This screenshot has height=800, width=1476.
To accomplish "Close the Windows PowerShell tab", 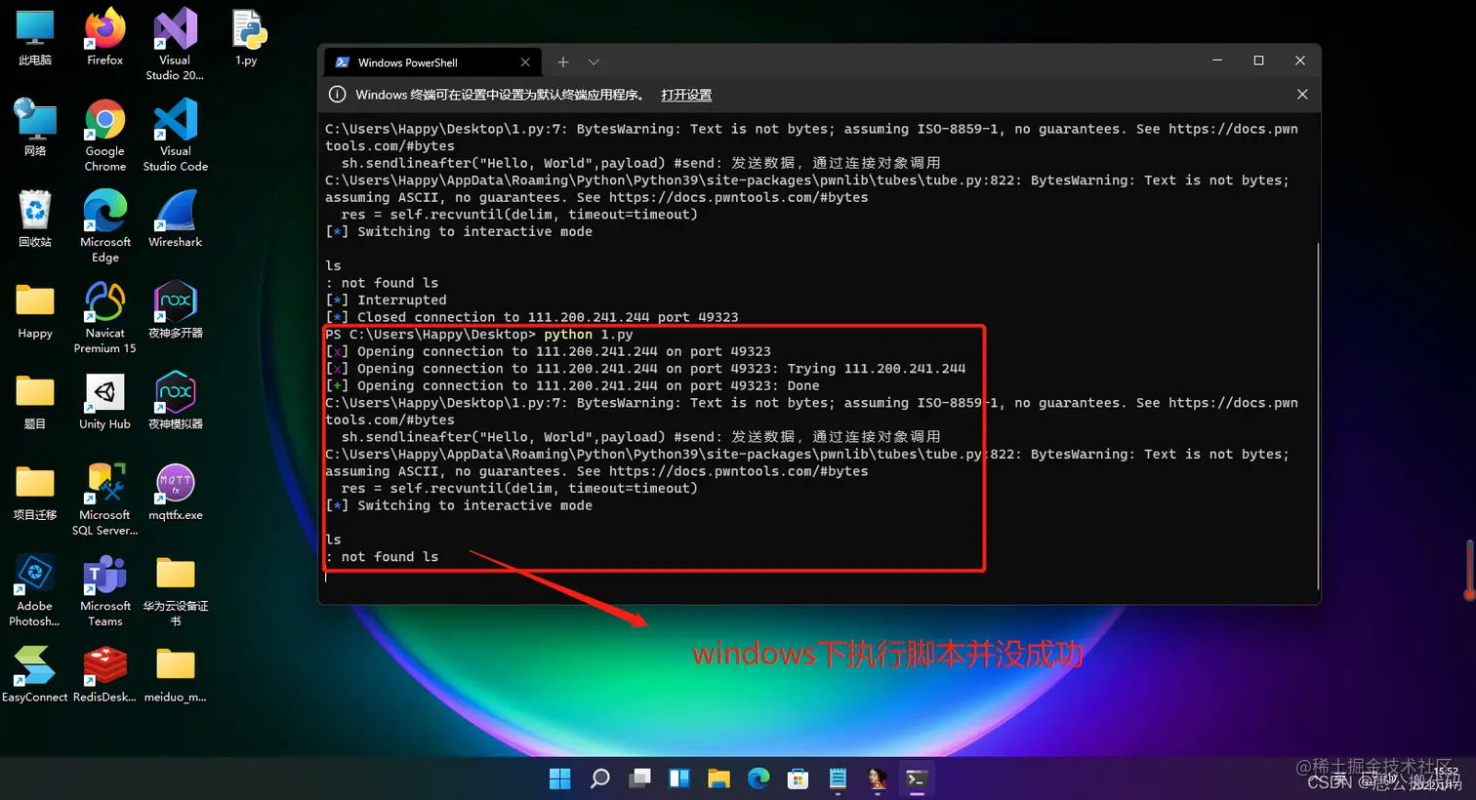I will tap(525, 62).
